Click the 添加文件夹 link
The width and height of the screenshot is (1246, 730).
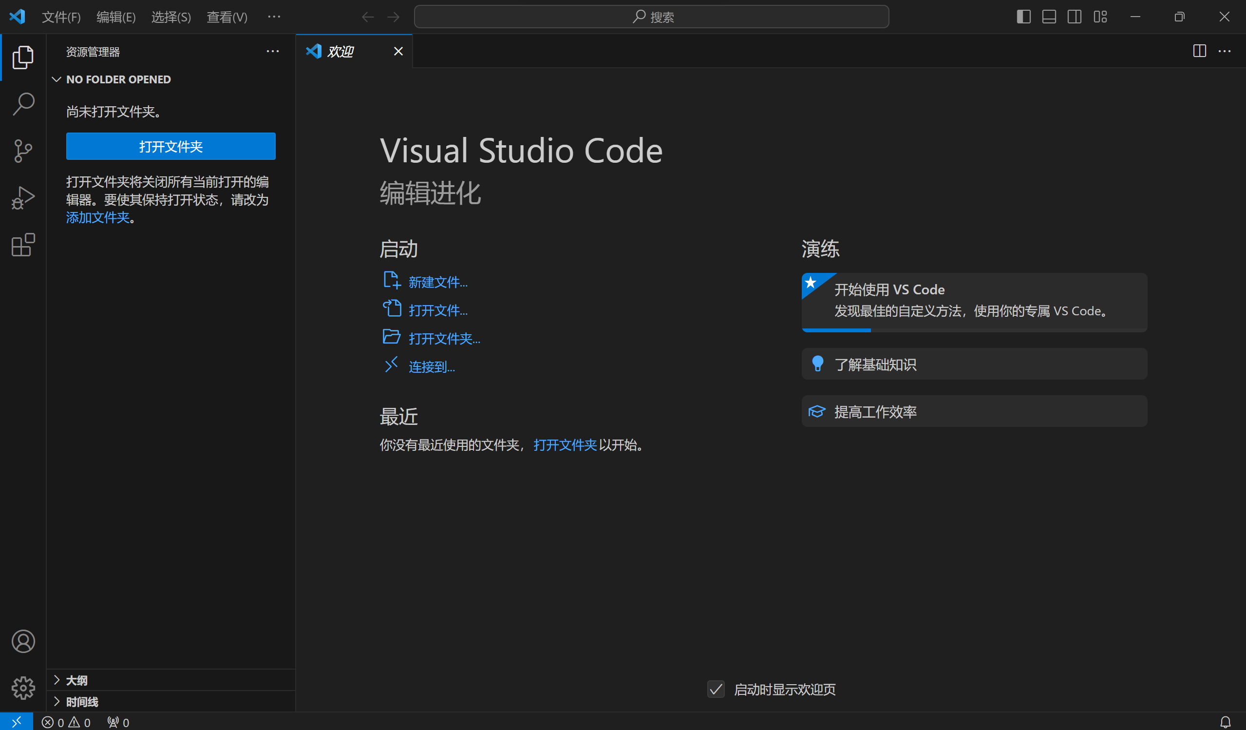pos(98,217)
